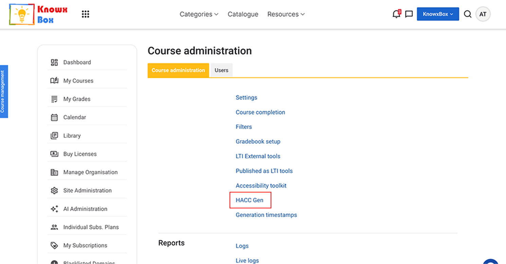Open the Generation timestamps link

tap(266, 215)
